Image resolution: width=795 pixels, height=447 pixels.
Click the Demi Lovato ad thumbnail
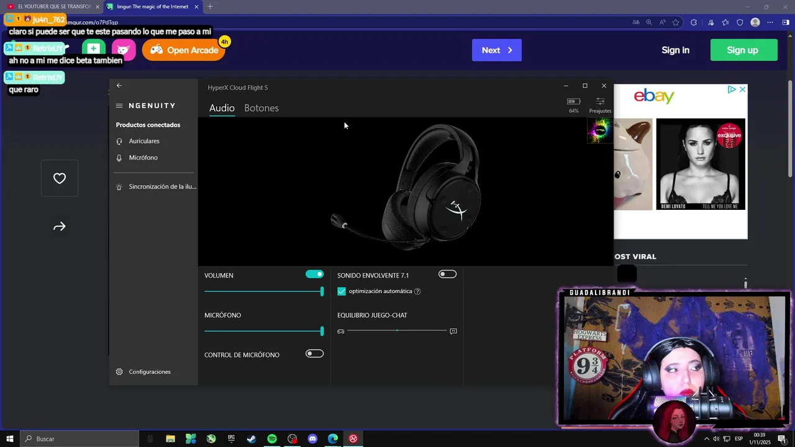point(701,164)
